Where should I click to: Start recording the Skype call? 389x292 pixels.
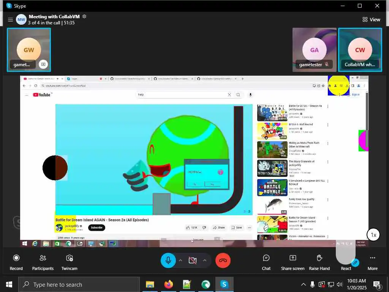pyautogui.click(x=16, y=262)
